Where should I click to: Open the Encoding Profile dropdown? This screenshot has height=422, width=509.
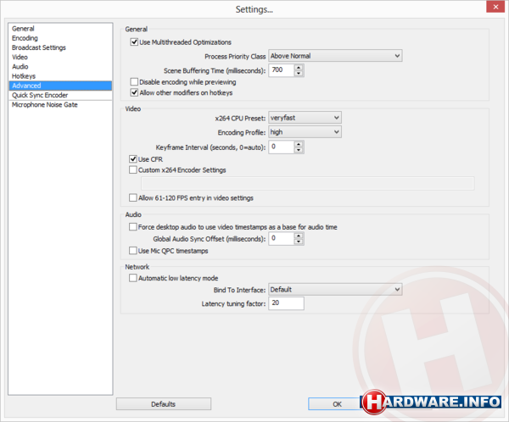pos(305,132)
